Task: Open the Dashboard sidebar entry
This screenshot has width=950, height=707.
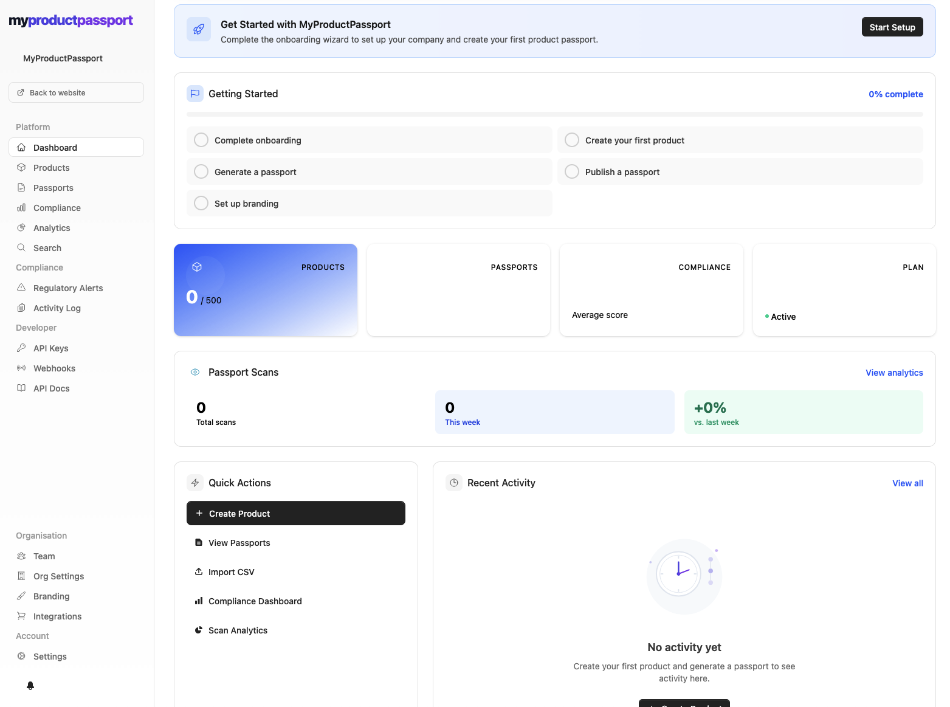Action: pos(55,147)
